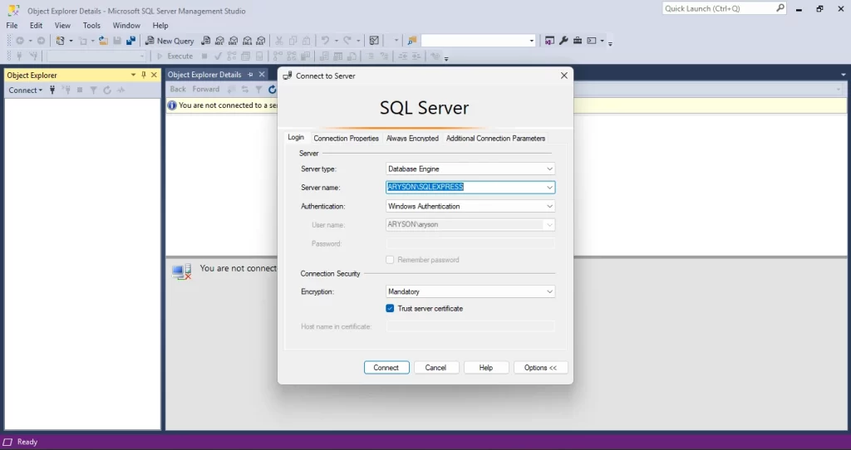Open the Authentication dropdown
The height and width of the screenshot is (450, 851).
549,207
